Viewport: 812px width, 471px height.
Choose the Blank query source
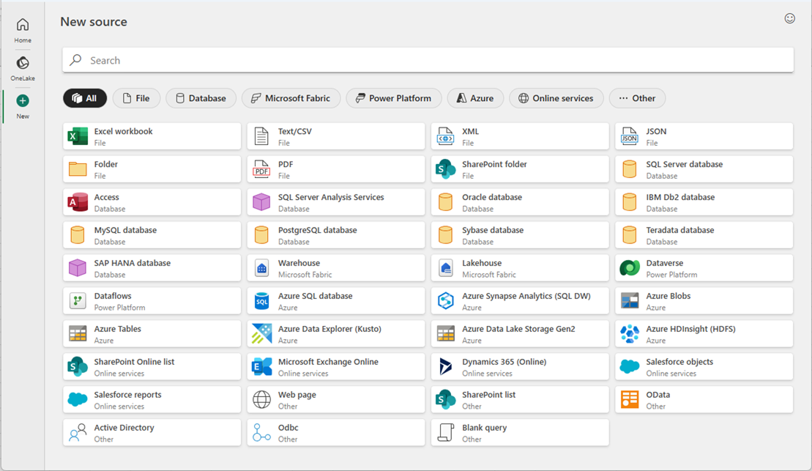[x=519, y=432]
